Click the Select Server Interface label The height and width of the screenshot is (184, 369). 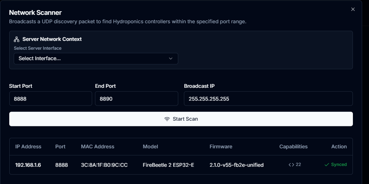(x=38, y=48)
